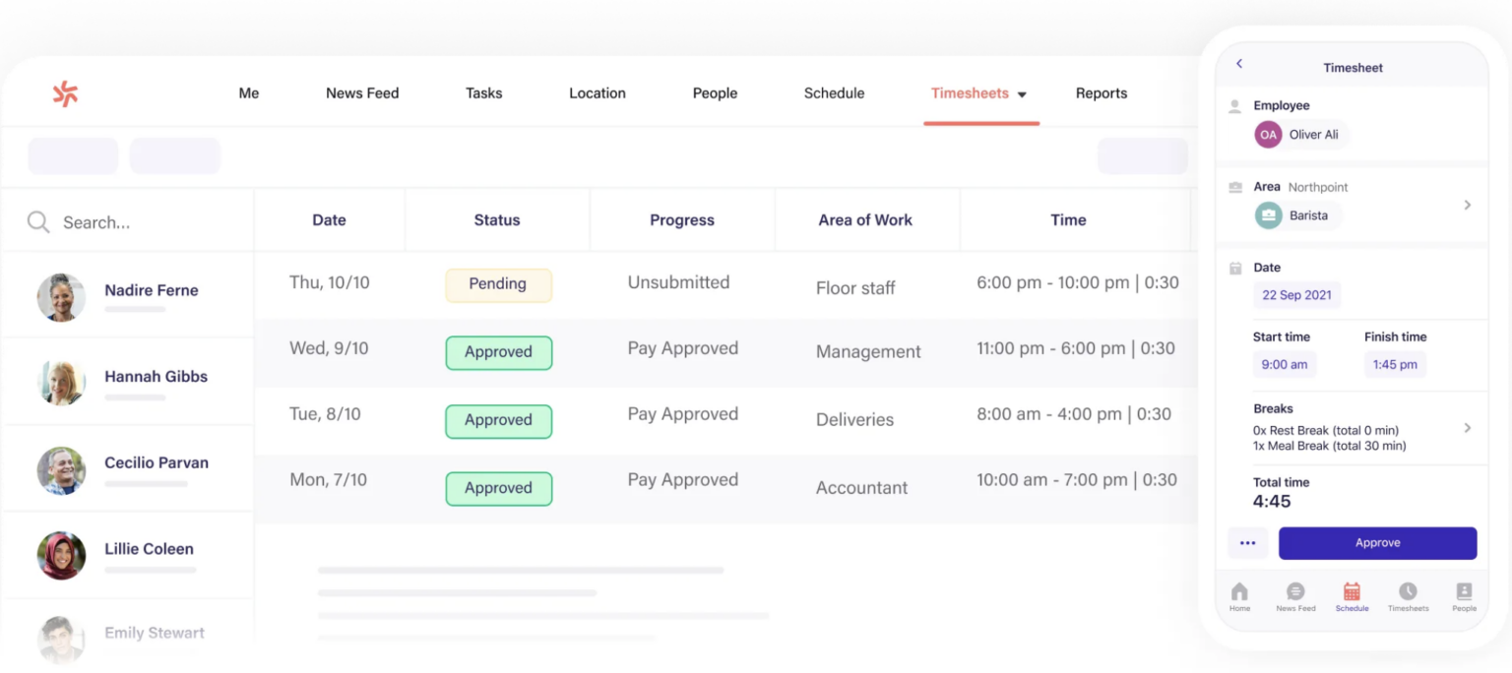Expand the Timesheets dropdown arrow

tap(1024, 94)
